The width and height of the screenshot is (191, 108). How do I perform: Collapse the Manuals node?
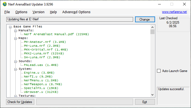pos(15,31)
